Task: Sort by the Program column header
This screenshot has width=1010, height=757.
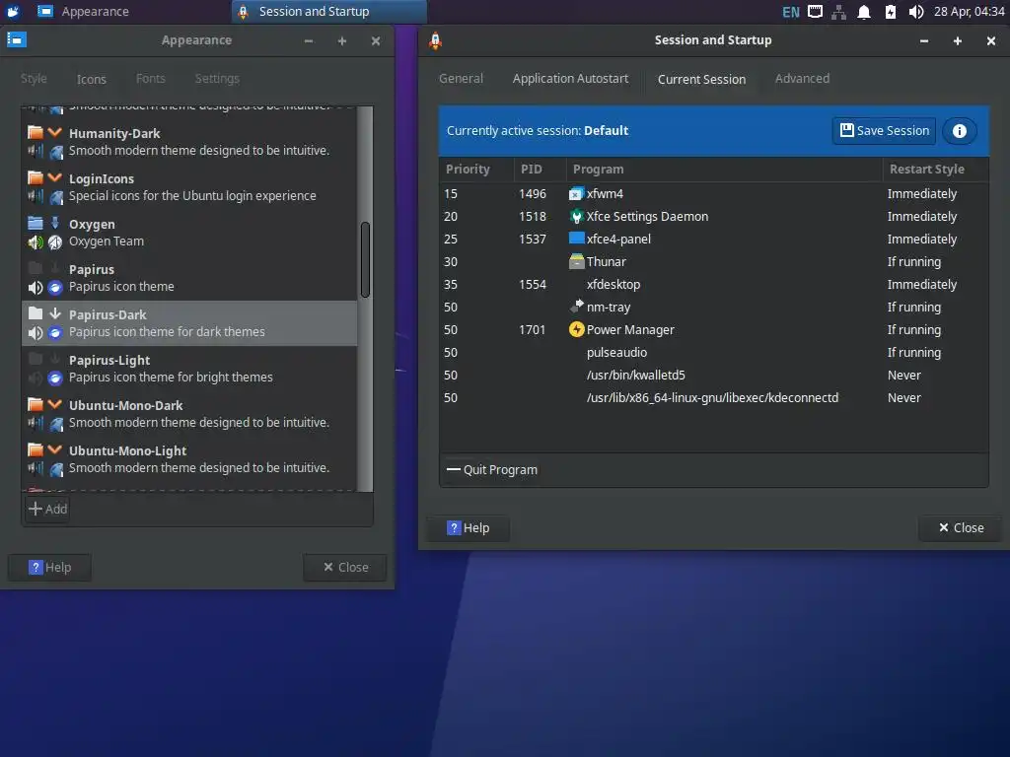Action: click(724, 170)
